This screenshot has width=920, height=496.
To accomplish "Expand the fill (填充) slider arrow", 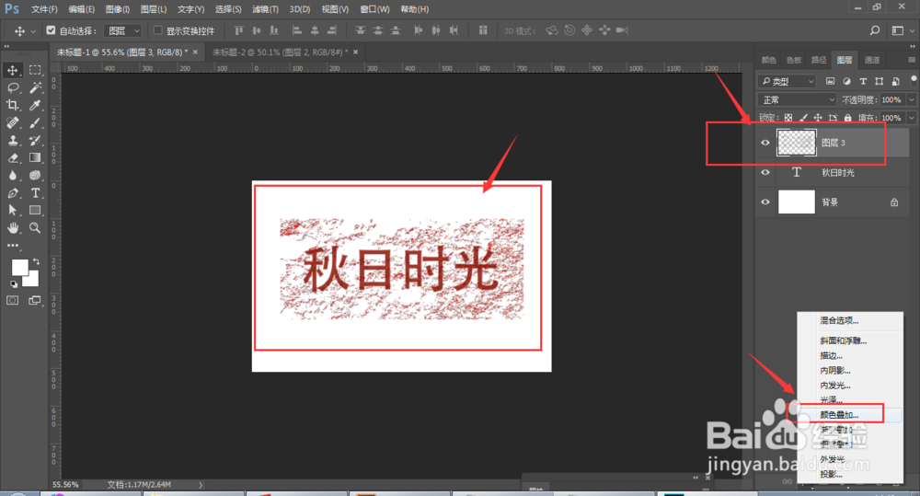I will coord(911,118).
